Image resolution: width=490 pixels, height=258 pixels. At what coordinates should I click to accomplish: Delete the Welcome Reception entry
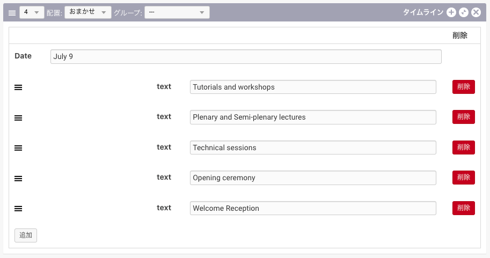coord(463,208)
